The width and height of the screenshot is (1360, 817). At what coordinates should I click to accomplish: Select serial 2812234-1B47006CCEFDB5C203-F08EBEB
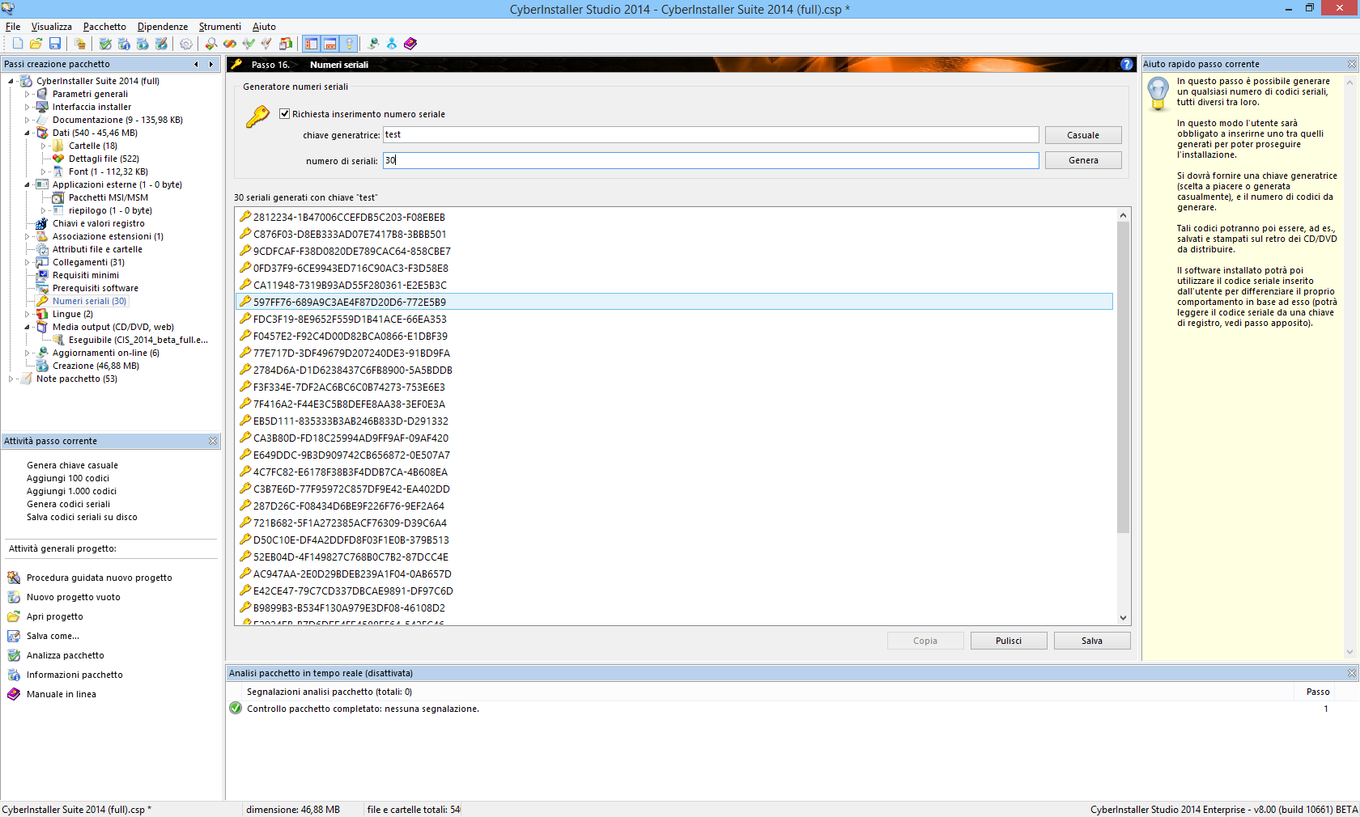point(349,217)
